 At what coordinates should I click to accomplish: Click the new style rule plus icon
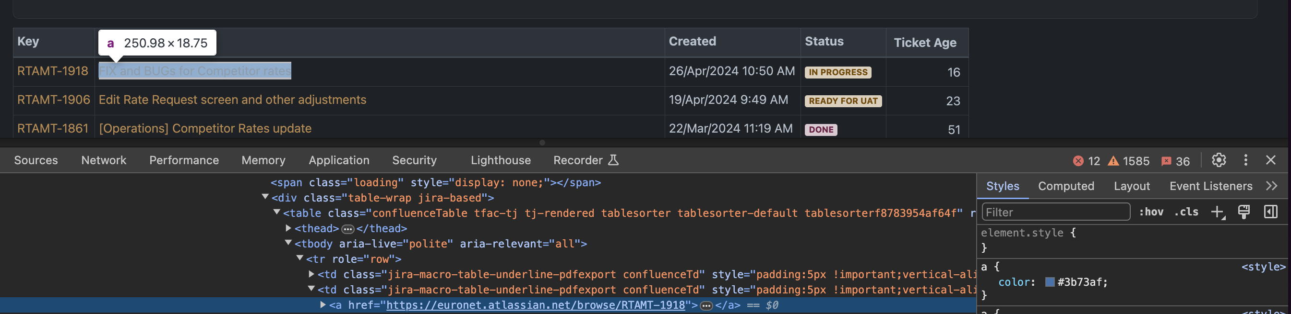[1218, 212]
